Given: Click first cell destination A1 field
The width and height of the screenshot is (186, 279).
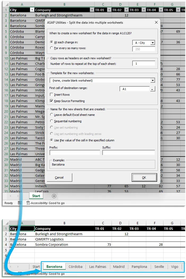Looking at the screenshot, I should click(x=135, y=89).
